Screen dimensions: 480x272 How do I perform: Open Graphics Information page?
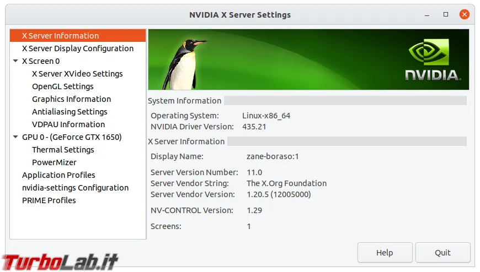(x=71, y=99)
